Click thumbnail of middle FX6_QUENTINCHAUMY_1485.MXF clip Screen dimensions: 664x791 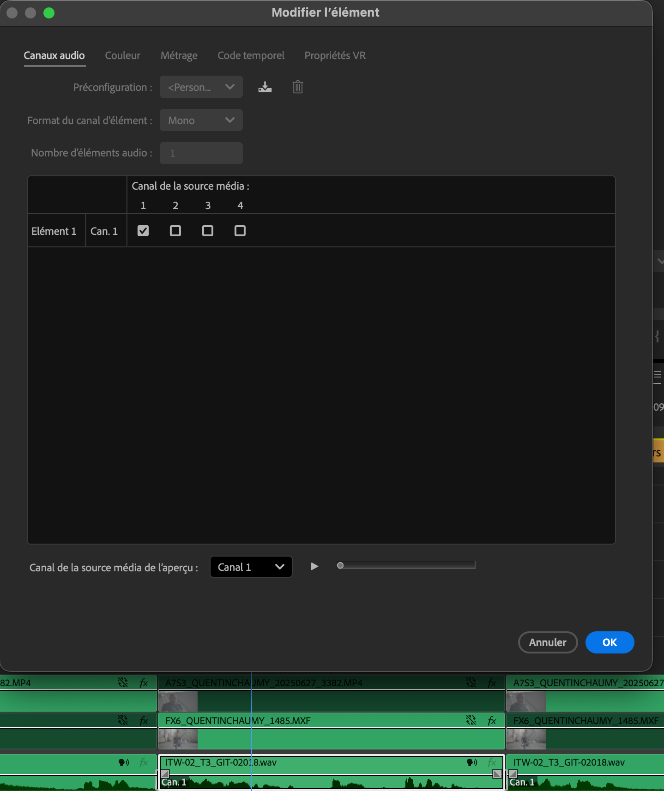click(178, 739)
